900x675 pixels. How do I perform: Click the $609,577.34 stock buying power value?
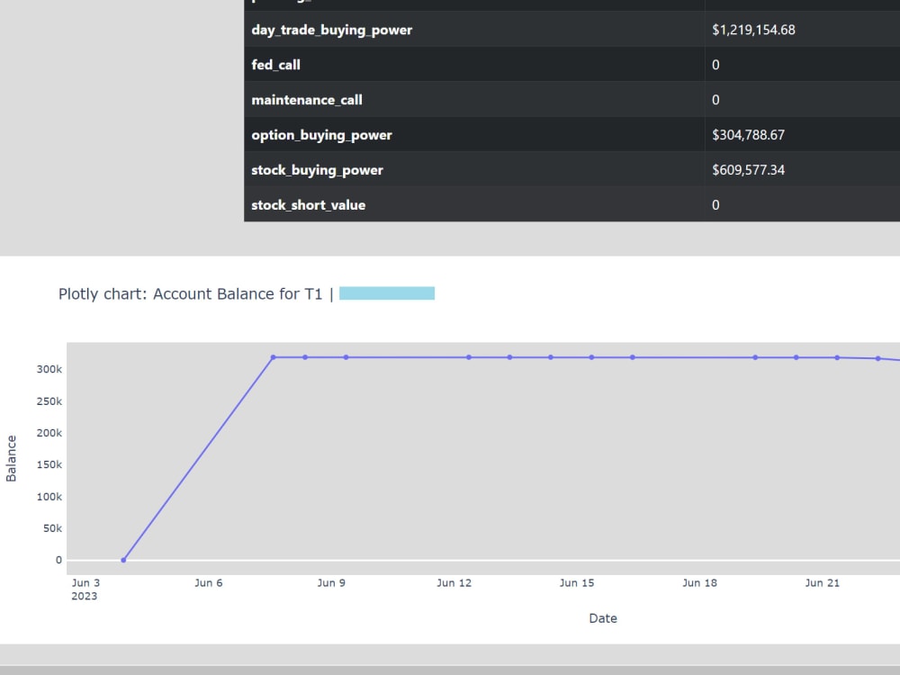tap(750, 169)
